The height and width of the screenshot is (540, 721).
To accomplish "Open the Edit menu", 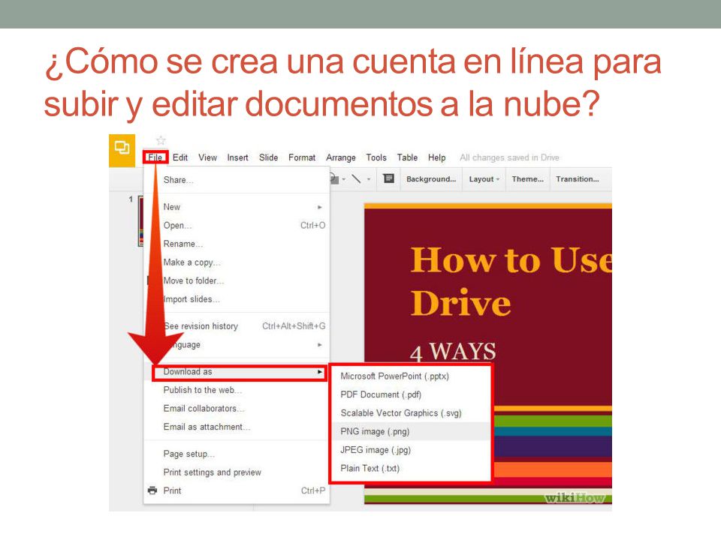I will [x=180, y=157].
